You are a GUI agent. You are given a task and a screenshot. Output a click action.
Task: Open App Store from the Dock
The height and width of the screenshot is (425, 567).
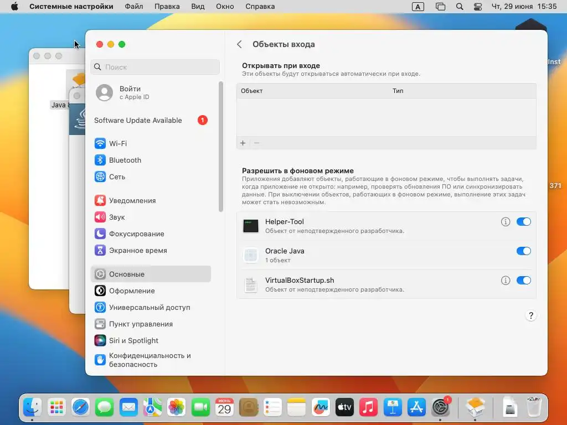416,407
